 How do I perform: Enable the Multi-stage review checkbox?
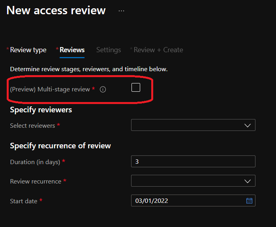click(x=136, y=87)
